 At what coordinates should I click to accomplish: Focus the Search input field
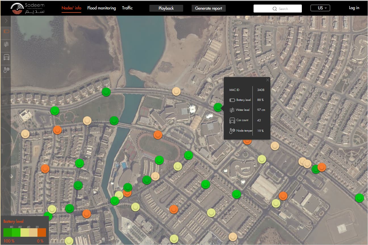pos(277,9)
